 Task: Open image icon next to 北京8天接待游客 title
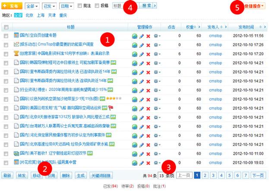(x=113, y=117)
